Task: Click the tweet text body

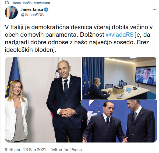Action: coord(79,39)
